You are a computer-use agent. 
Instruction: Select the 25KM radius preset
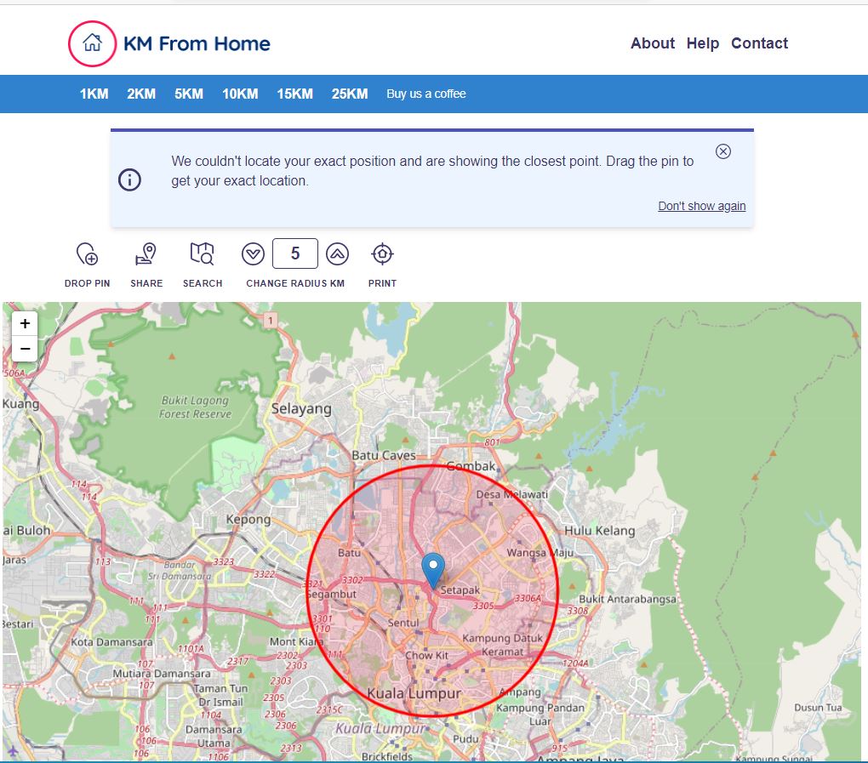349,94
